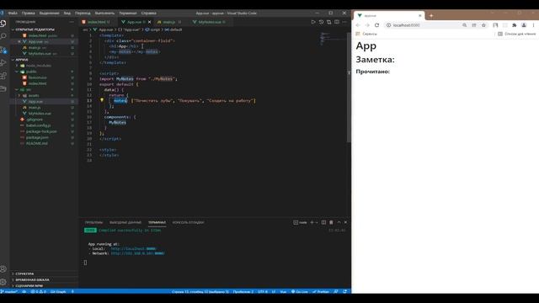Click the browser Back arrow
The image size is (539, 303).
tap(358, 25)
